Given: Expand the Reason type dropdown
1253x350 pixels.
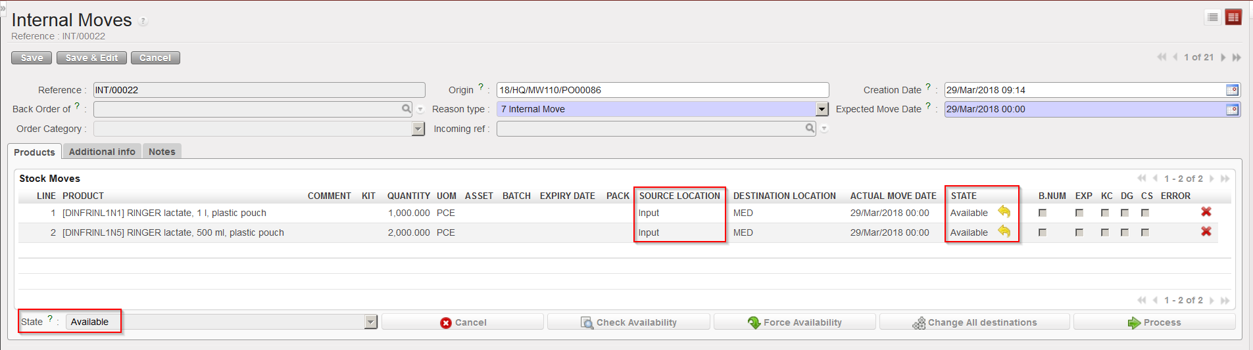Looking at the screenshot, I should click(x=822, y=110).
